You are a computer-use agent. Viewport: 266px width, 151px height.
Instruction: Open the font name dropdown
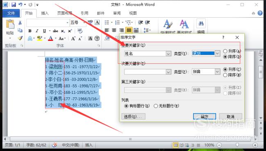pos(68,23)
